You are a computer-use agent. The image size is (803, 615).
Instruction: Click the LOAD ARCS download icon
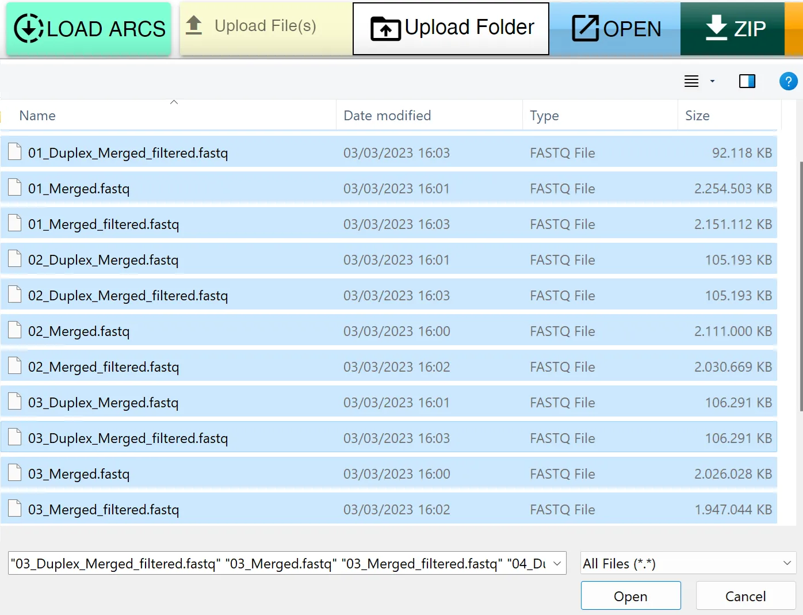coord(28,29)
